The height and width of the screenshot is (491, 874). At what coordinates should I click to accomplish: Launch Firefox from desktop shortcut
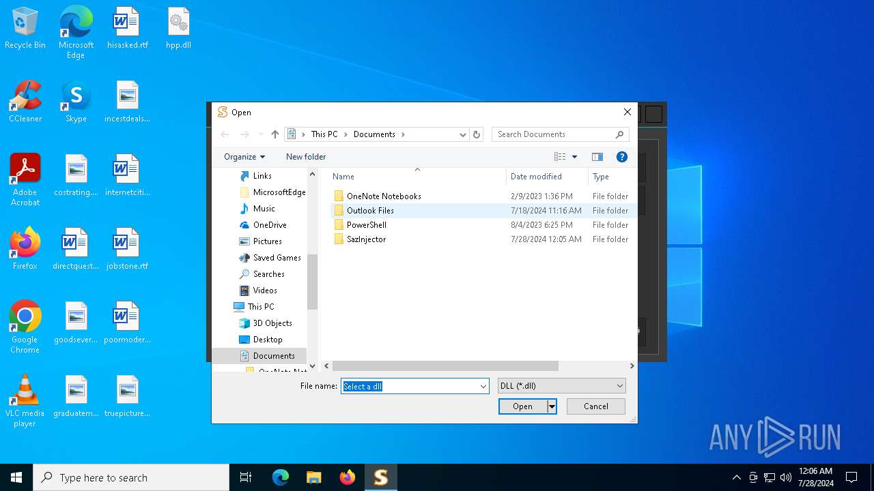point(25,250)
